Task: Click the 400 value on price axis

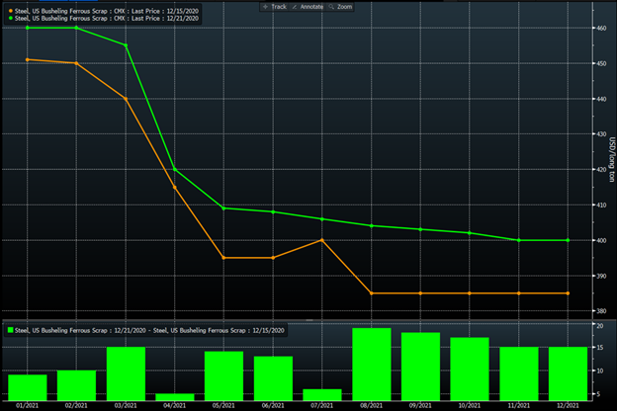Action: coord(600,241)
